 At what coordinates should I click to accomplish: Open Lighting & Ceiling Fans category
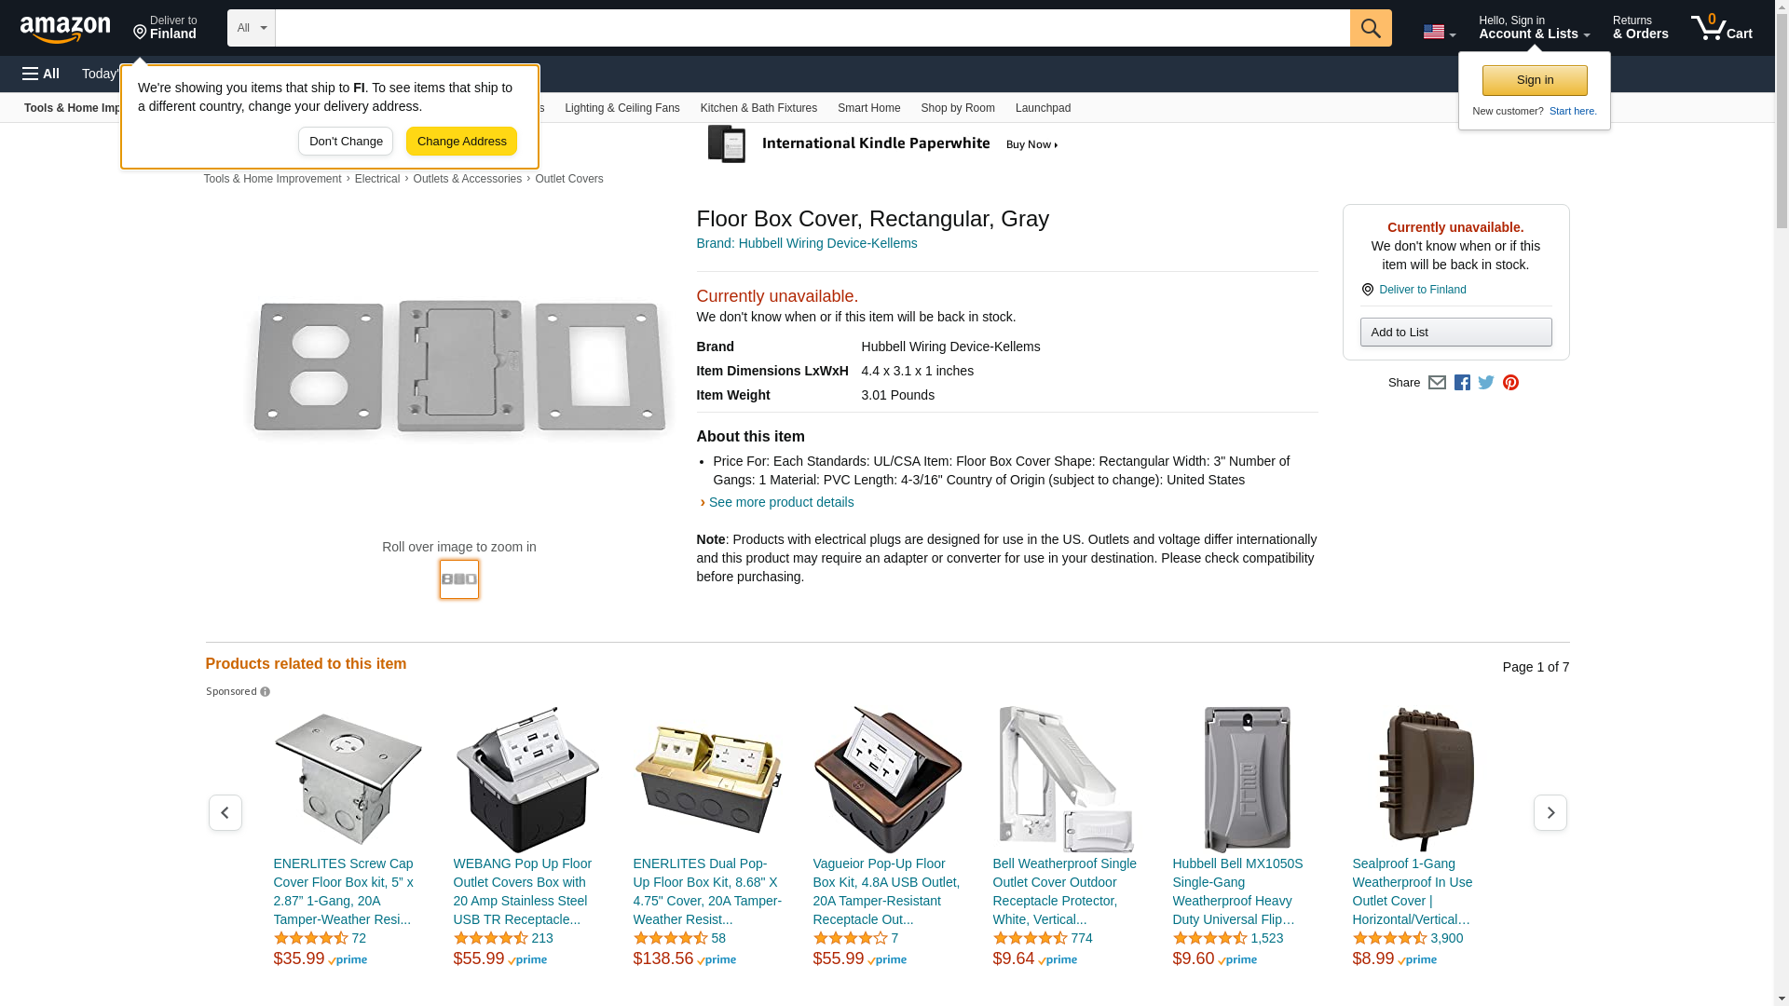point(621,108)
